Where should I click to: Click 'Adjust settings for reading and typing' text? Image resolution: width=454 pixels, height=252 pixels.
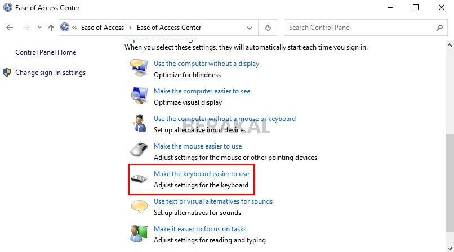(x=210, y=240)
